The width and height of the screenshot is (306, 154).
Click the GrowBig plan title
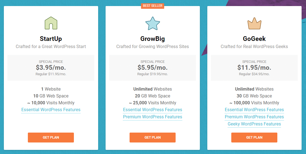coord(153,39)
